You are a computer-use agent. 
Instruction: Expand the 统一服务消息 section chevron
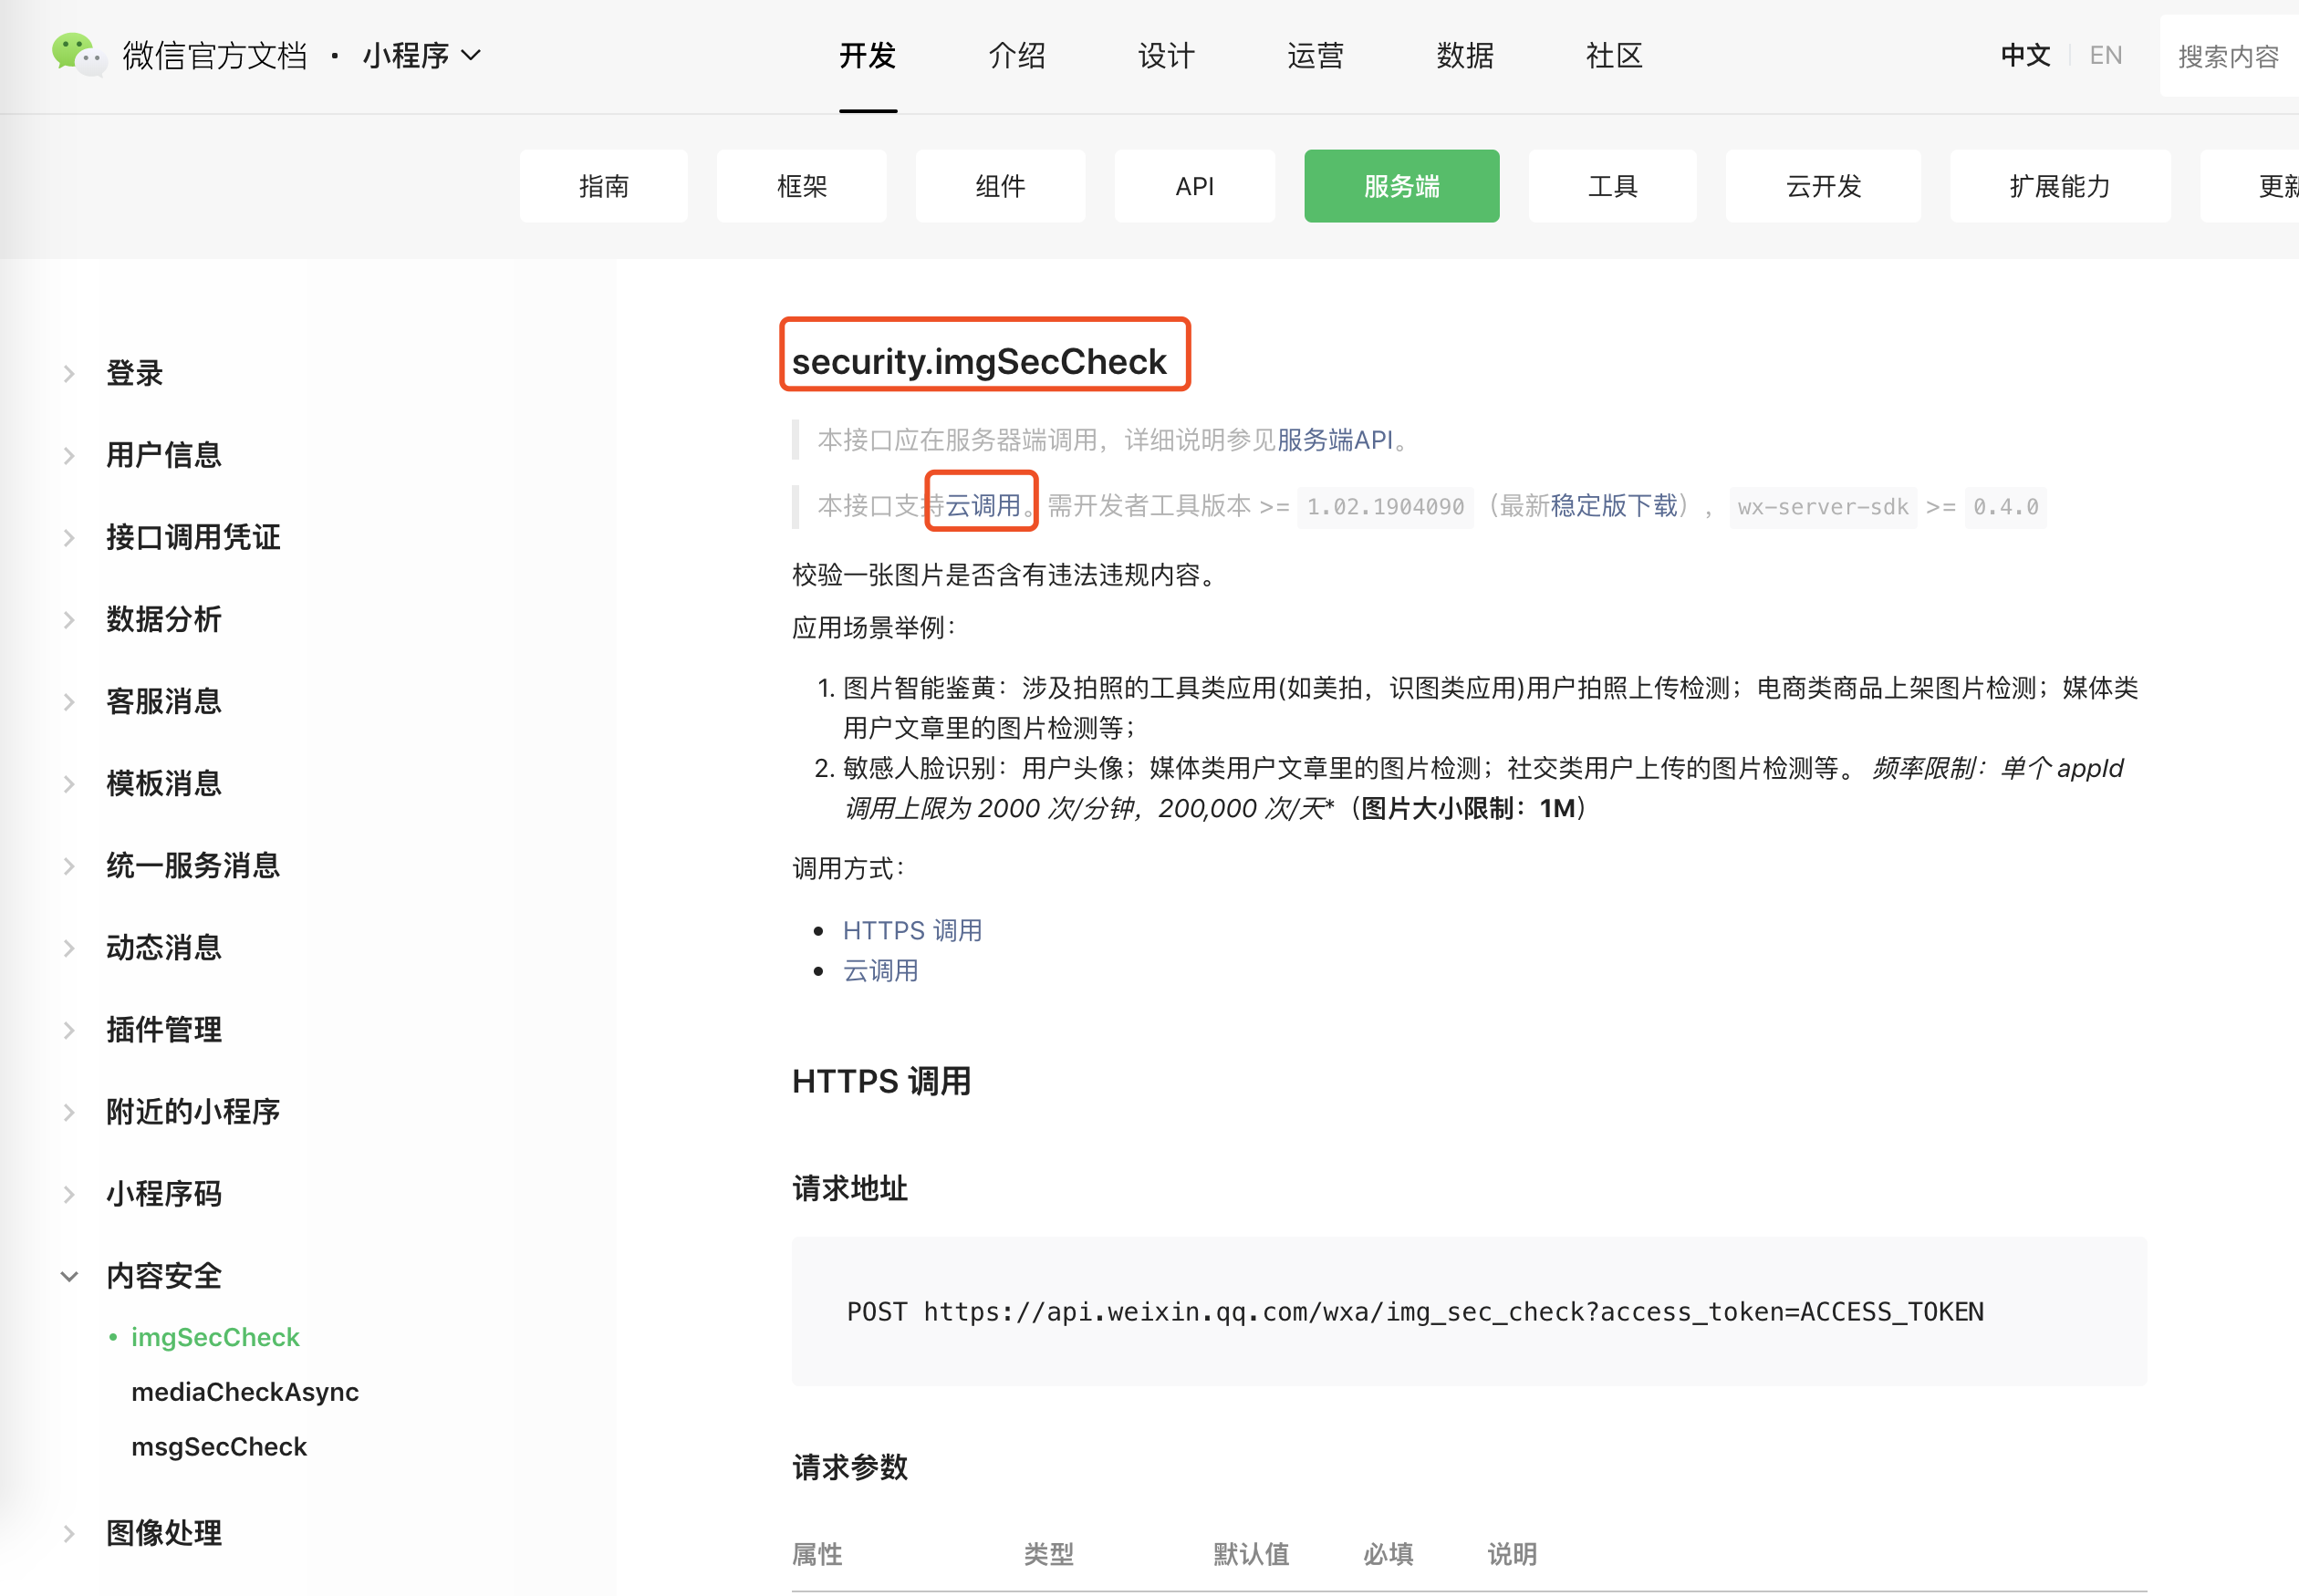point(69,866)
